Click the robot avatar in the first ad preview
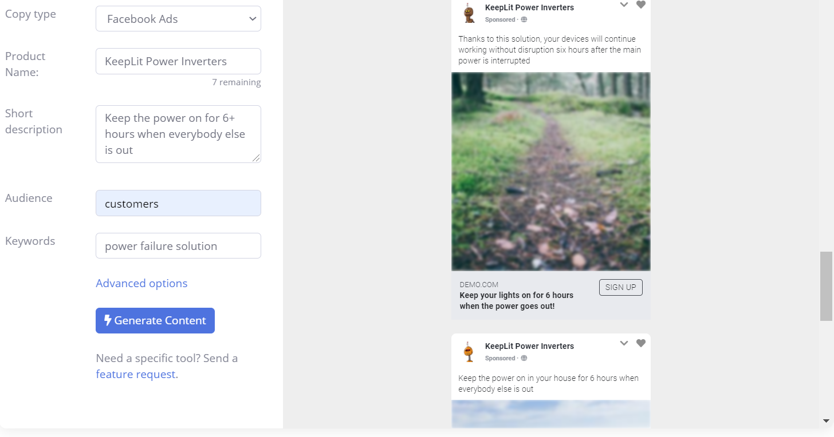Screen dimensions: 834x437 pos(469,13)
